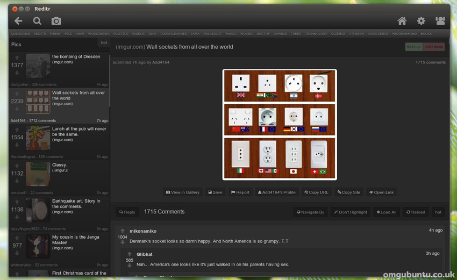Image resolution: width=457 pixels, height=280 pixels.
Task: Go back using the back arrow icon
Action: 18,21
